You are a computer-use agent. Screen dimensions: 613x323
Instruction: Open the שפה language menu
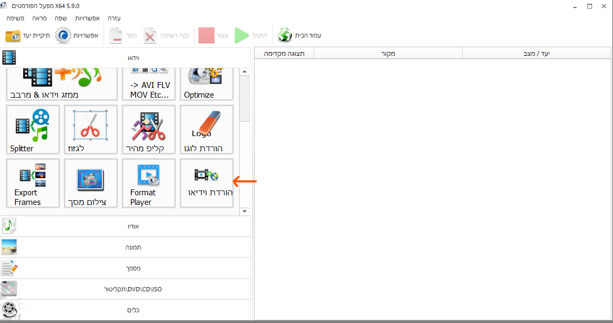point(61,18)
